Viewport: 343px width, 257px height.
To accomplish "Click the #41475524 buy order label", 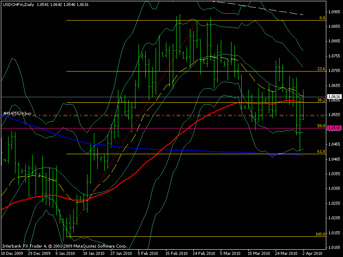I will [x=17, y=113].
